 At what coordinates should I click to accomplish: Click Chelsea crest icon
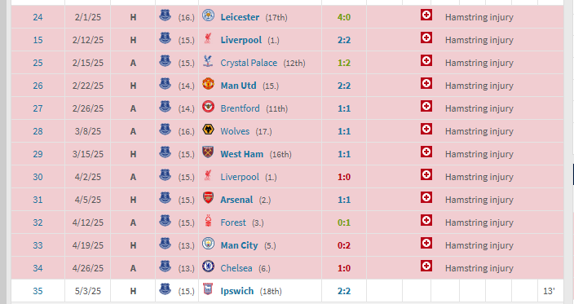[208, 267]
